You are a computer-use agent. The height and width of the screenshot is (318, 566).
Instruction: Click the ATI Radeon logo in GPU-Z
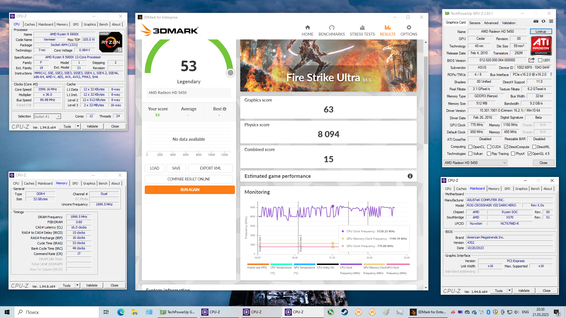[541, 46]
